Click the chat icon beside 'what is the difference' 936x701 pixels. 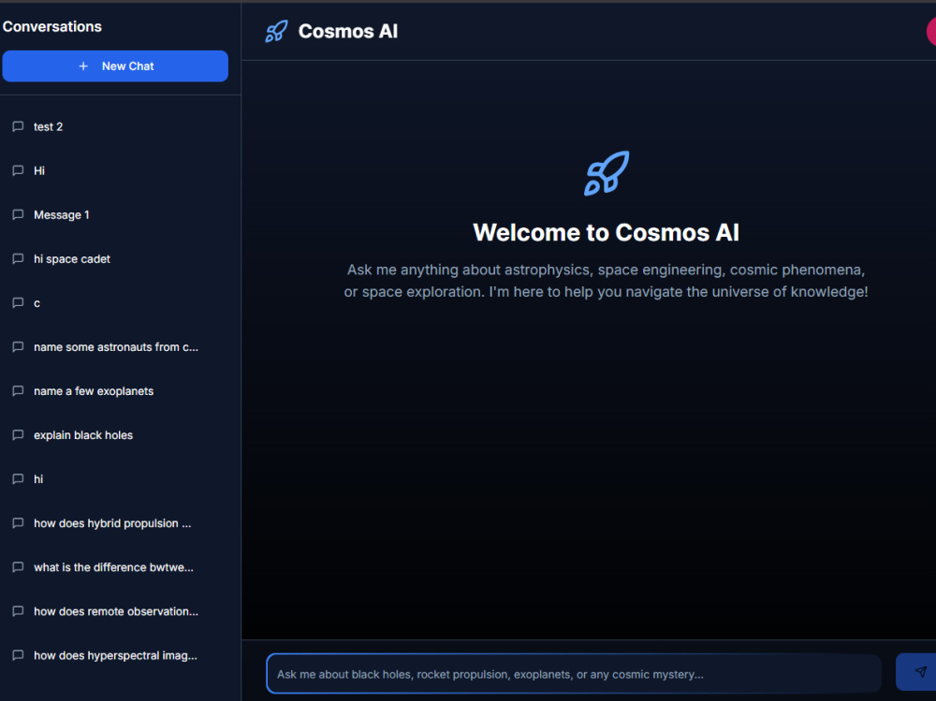18,567
